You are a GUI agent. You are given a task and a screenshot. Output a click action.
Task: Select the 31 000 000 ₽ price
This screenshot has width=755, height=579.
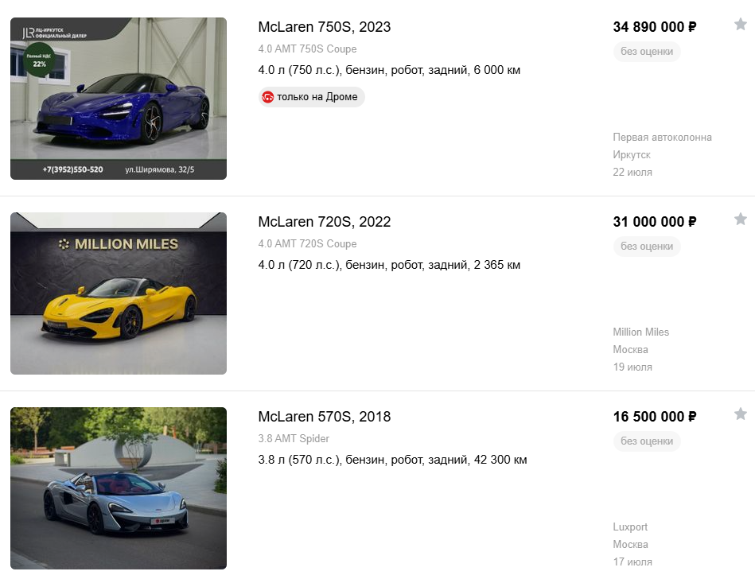655,222
